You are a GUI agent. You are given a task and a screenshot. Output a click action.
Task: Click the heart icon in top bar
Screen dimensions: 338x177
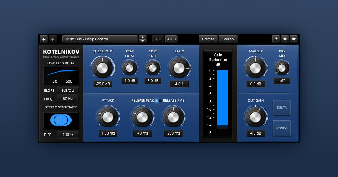click(x=294, y=39)
